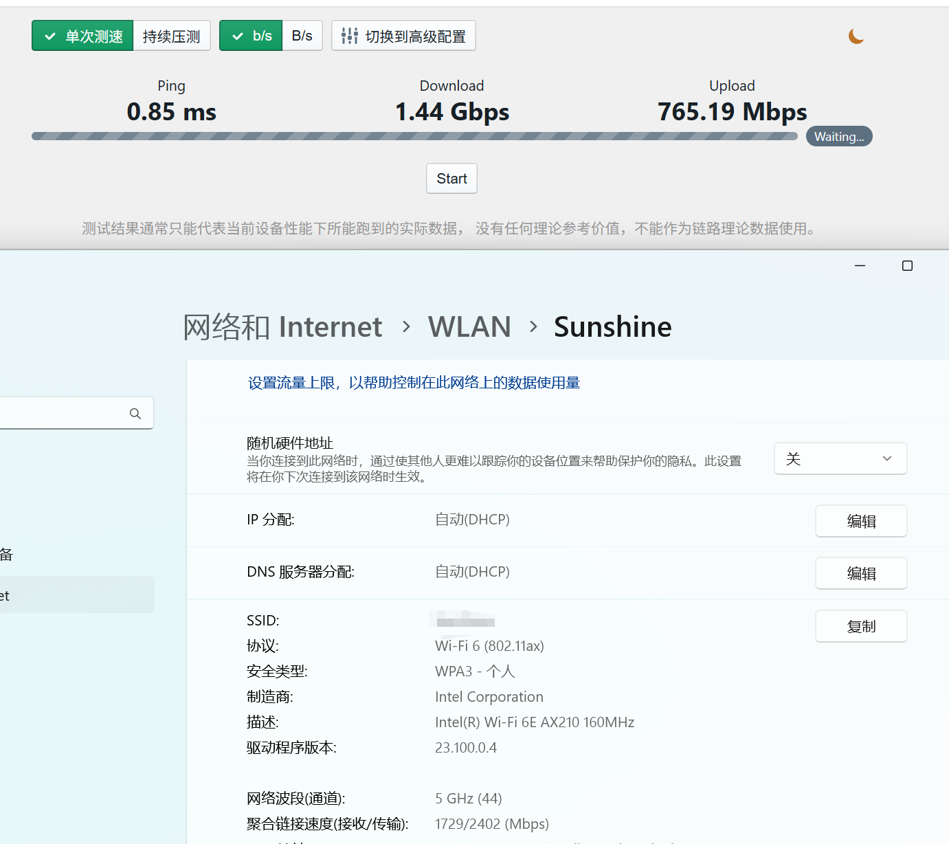Open the 随机硬件地址 dropdown set to 关
This screenshot has width=949, height=844.
tap(840, 458)
